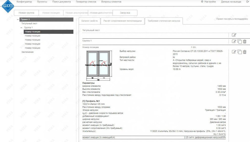Duplicate Группа 1 using copy icon

(239, 42)
